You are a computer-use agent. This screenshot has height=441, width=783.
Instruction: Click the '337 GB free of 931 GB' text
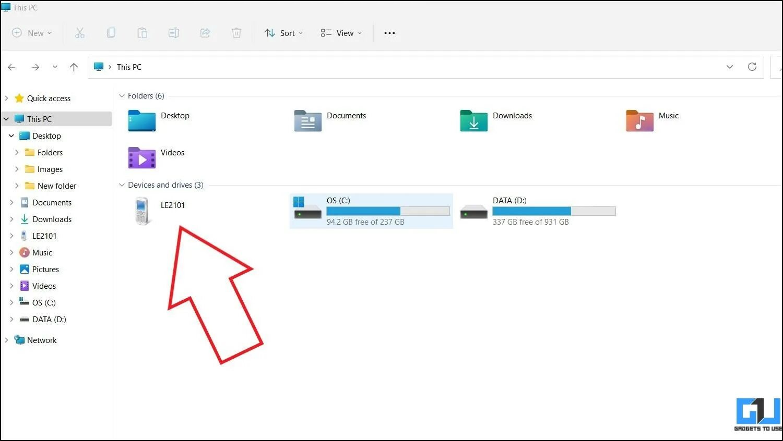coord(531,222)
